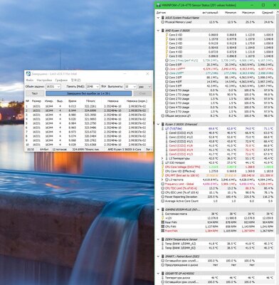Click the Physical Memory Load clock icon
The image size is (279, 285).
click(x=162, y=22)
